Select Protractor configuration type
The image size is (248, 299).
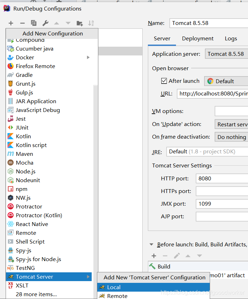pyautogui.click(x=49, y=206)
